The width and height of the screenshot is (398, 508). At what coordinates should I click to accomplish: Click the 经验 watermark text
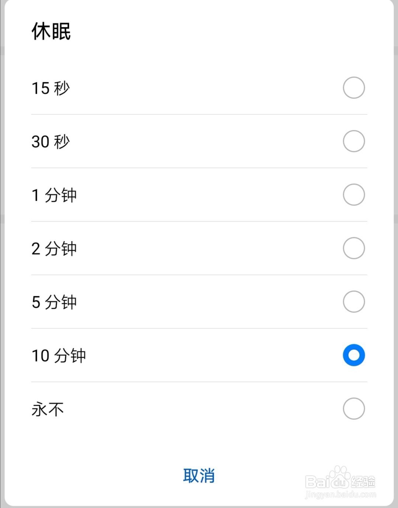tap(363, 482)
